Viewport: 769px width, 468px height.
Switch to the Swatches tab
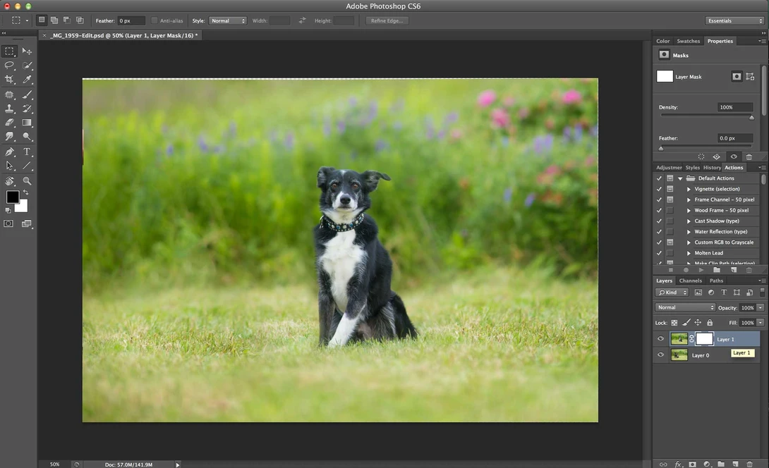688,41
